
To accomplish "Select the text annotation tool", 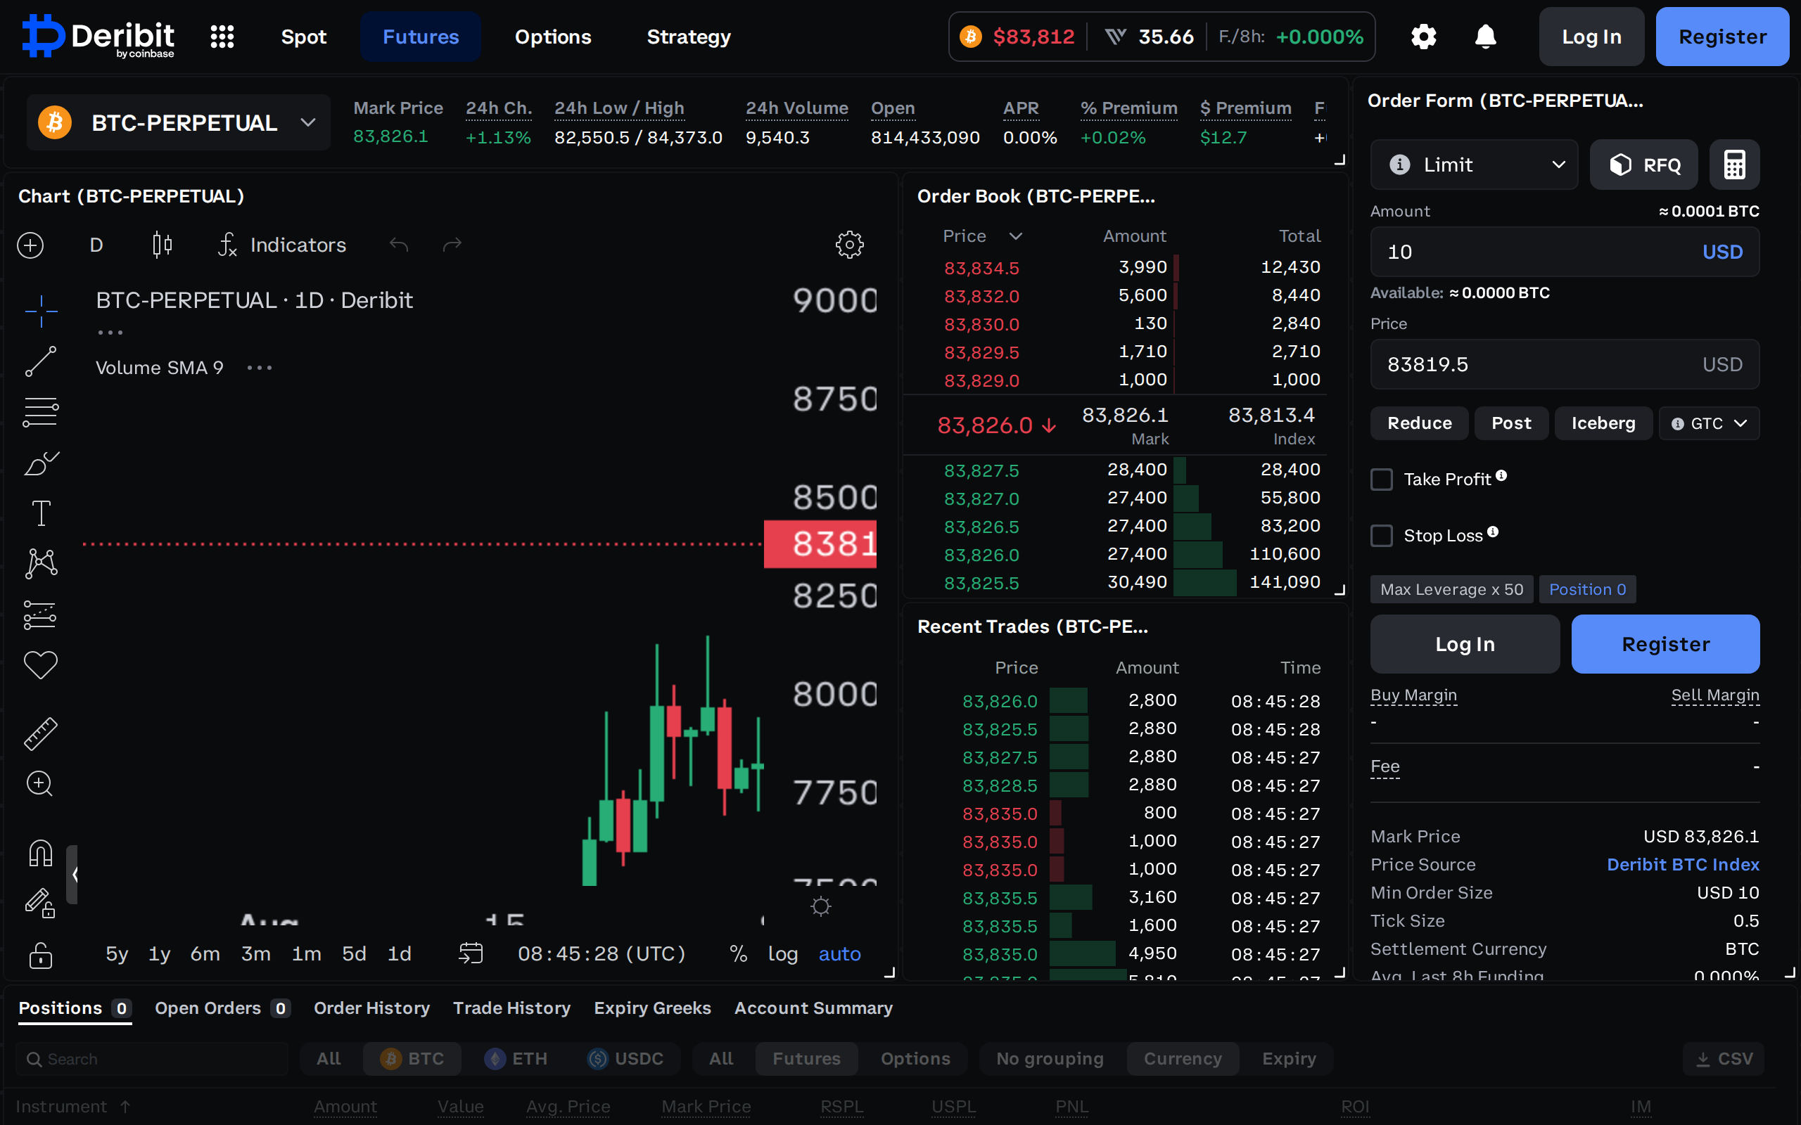I will [x=41, y=513].
